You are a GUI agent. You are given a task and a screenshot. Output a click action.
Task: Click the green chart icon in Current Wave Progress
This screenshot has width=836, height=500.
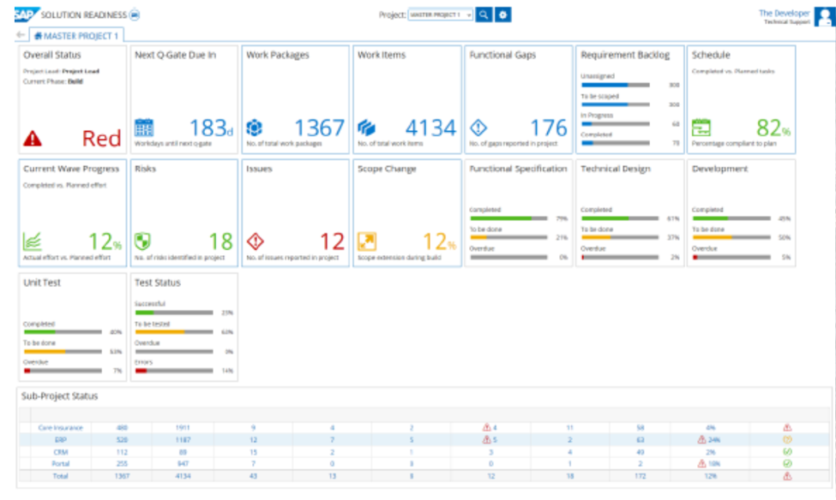(33, 242)
